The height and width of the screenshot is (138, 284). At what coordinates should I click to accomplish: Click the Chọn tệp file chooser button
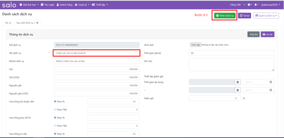(196, 45)
